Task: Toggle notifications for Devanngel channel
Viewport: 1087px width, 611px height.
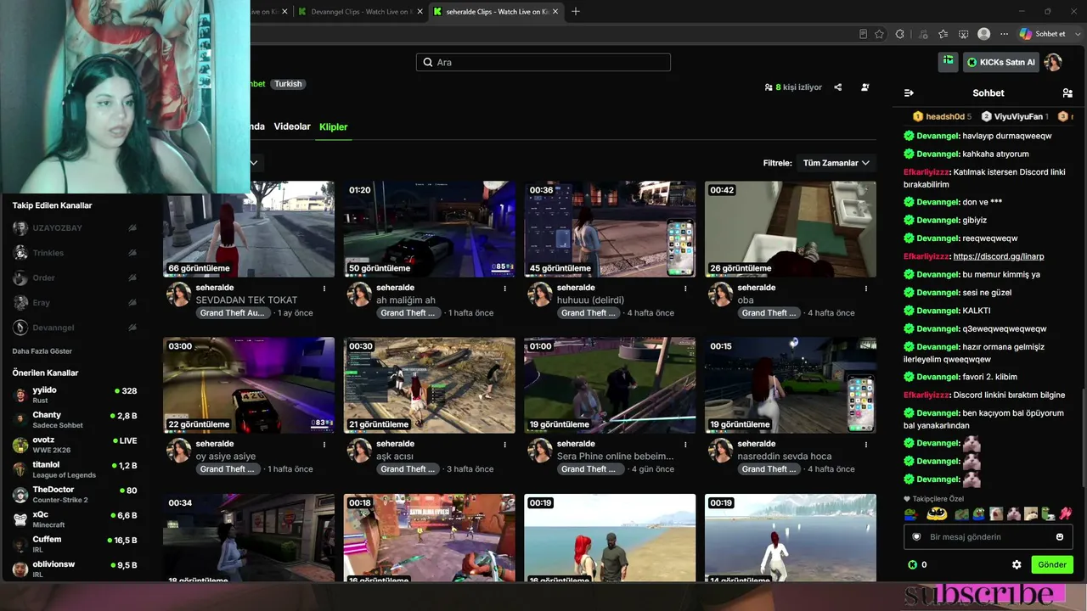Action: 132,327
